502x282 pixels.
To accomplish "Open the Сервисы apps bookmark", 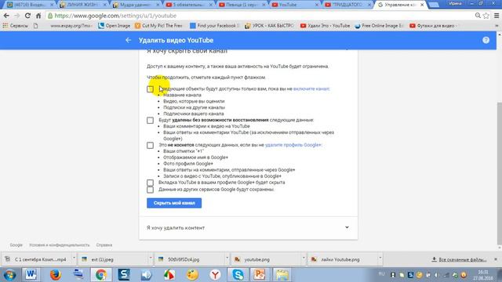I will pyautogui.click(x=16, y=26).
